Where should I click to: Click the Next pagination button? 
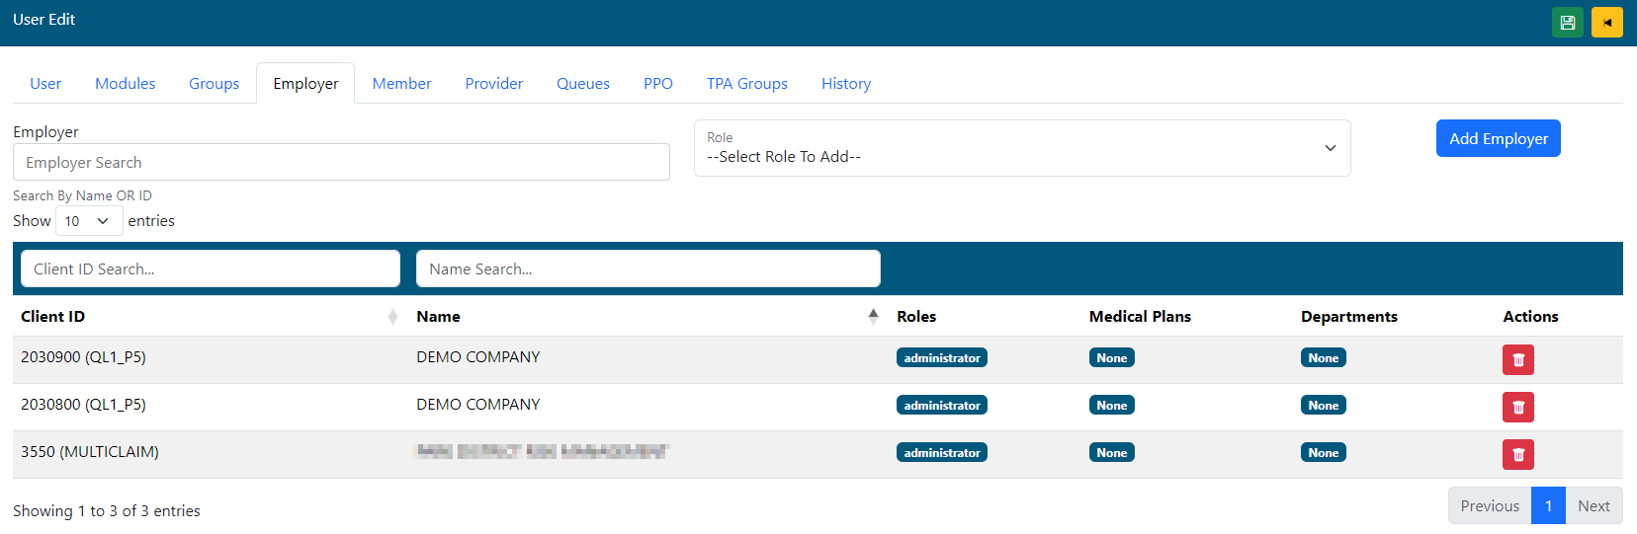(x=1593, y=506)
